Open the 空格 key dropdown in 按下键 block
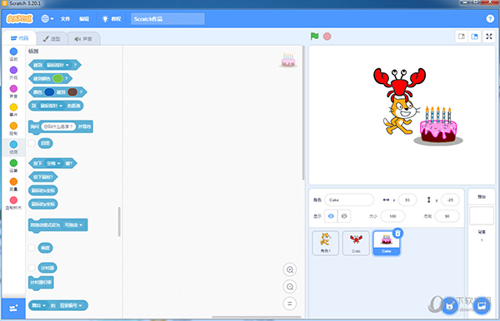This screenshot has width=500, height=321. tap(53, 164)
